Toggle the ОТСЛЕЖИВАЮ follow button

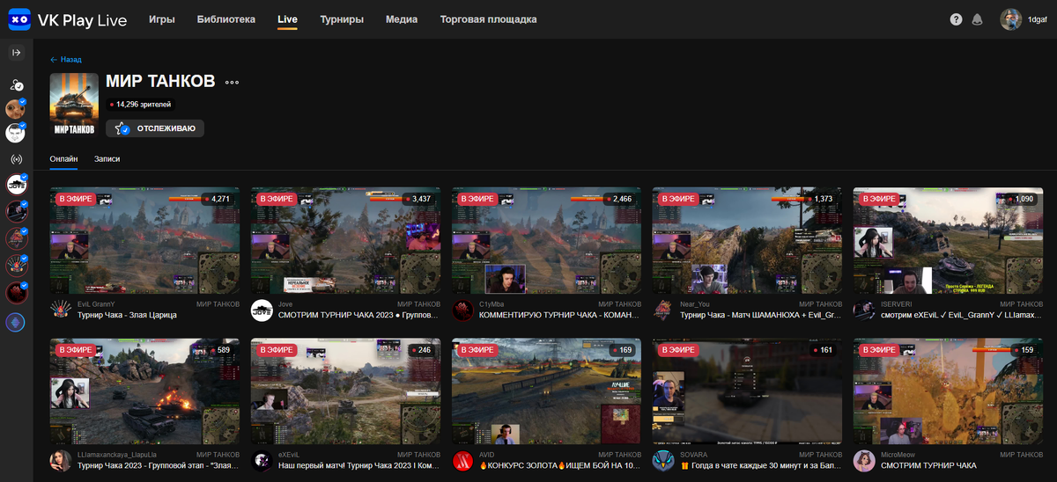155,128
